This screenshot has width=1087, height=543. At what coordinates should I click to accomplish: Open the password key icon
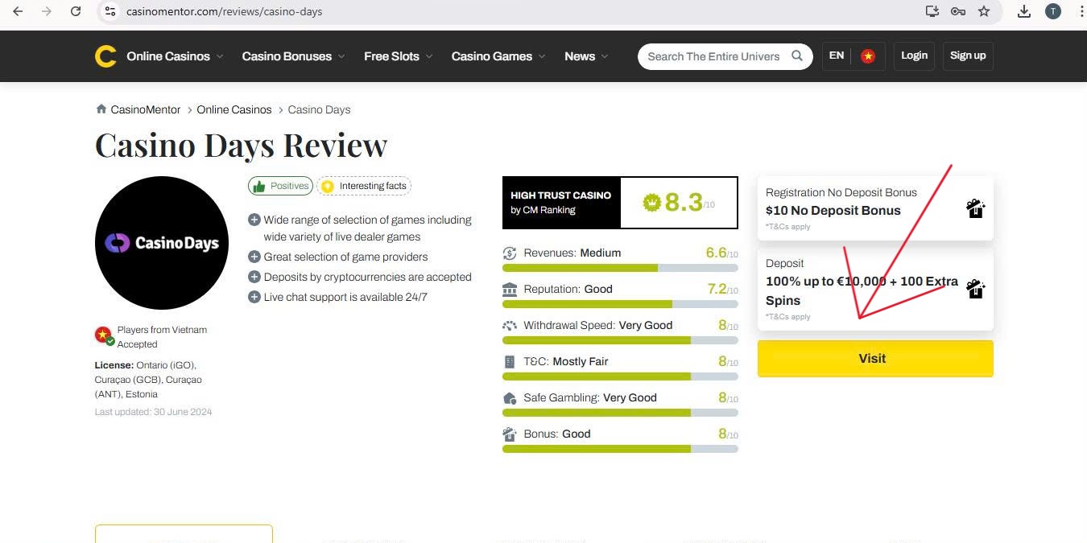(x=958, y=11)
